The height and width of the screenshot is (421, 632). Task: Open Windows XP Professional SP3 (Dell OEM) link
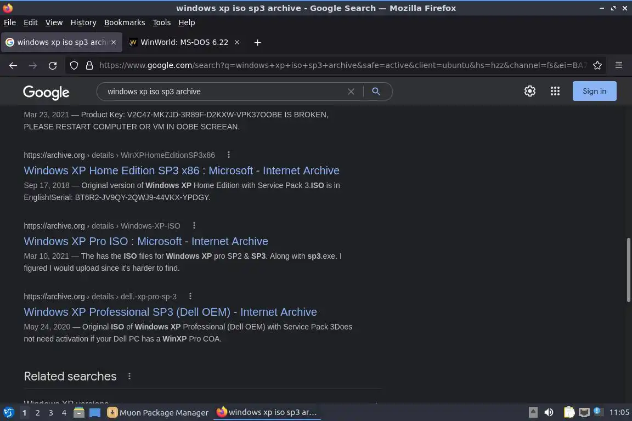tap(170, 312)
